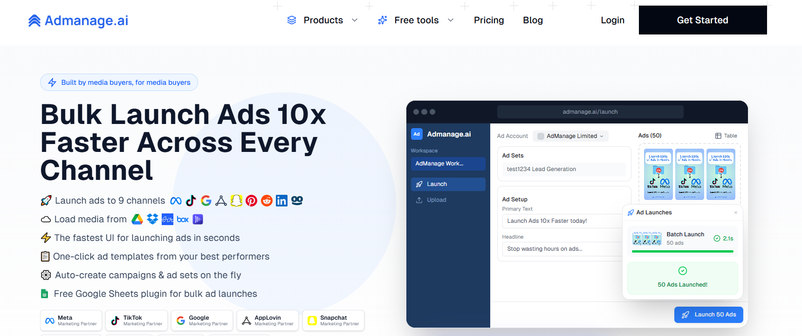This screenshot has width=802, height=336.
Task: Click the Meta channel icon
Action: click(x=176, y=201)
